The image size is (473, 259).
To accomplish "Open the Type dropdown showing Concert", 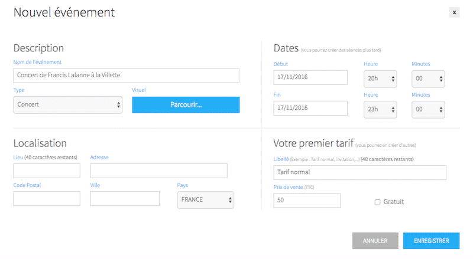I will click(x=67, y=105).
